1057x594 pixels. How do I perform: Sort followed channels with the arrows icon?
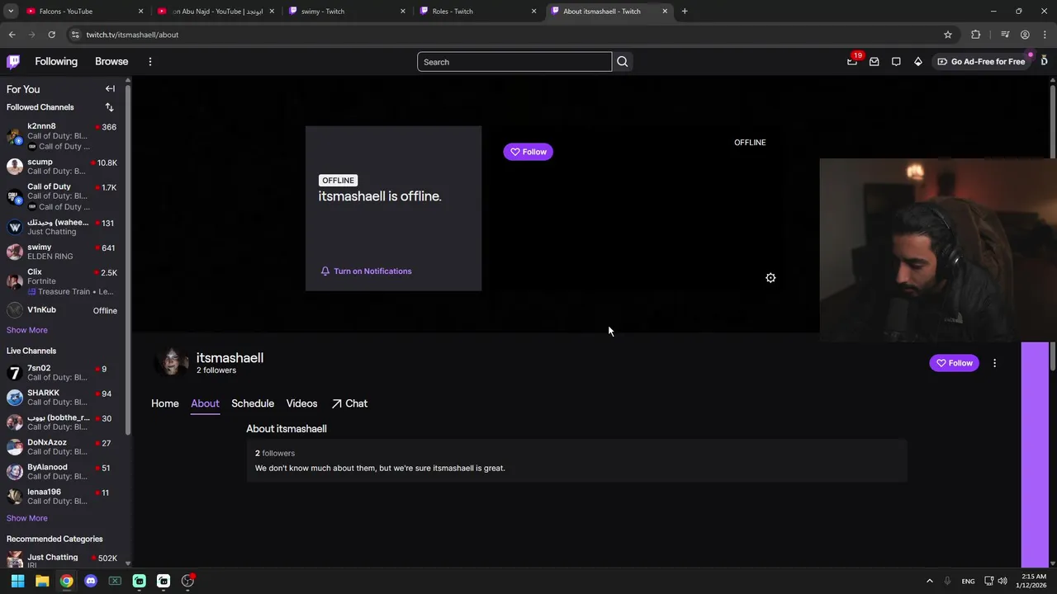pyautogui.click(x=109, y=107)
